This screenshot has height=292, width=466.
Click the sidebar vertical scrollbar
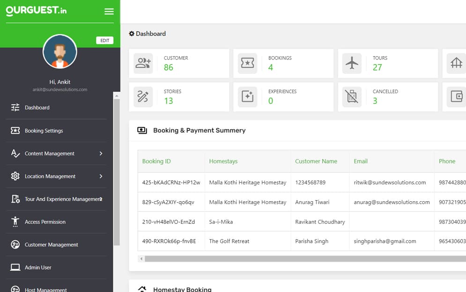click(x=117, y=172)
